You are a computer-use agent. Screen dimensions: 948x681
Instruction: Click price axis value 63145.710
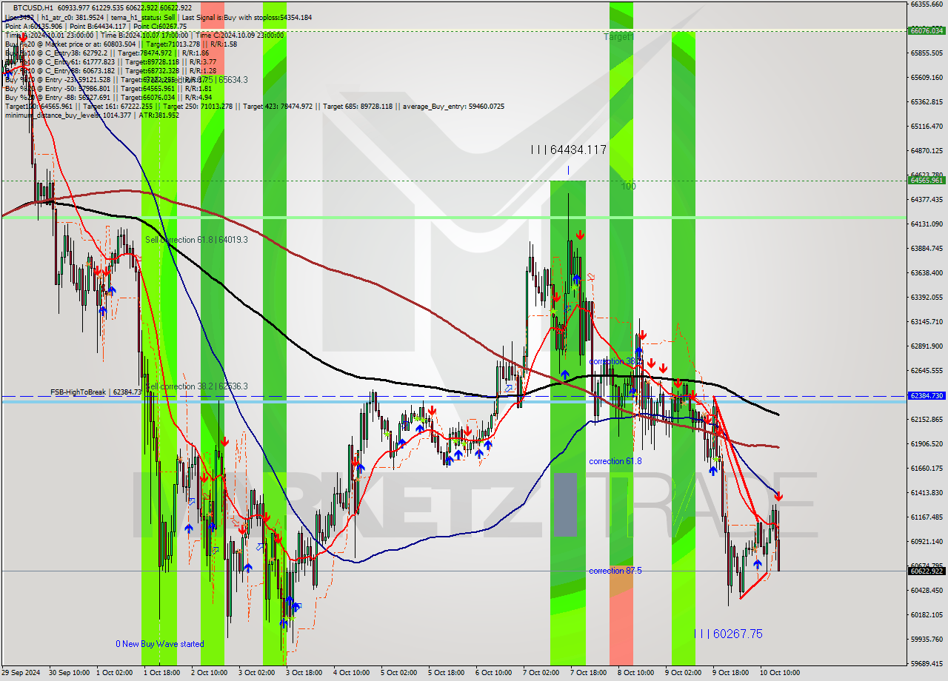click(x=927, y=322)
